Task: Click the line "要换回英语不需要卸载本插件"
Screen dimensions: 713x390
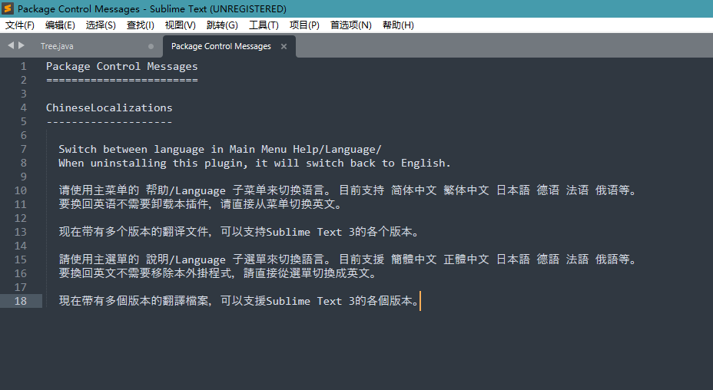Action: click(x=201, y=204)
